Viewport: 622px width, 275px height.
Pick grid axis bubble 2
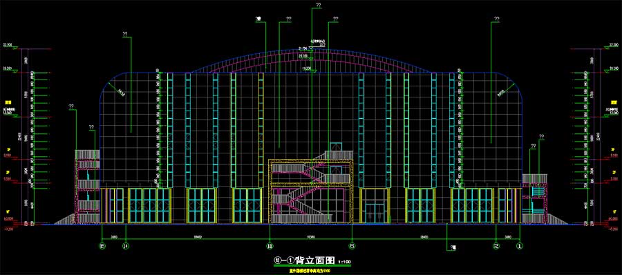pyautogui.click(x=496, y=246)
